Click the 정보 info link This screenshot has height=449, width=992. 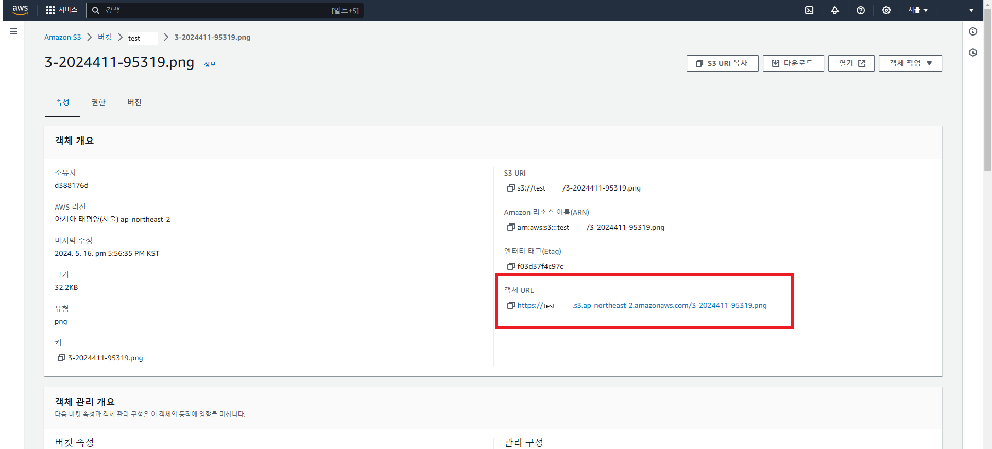point(210,64)
